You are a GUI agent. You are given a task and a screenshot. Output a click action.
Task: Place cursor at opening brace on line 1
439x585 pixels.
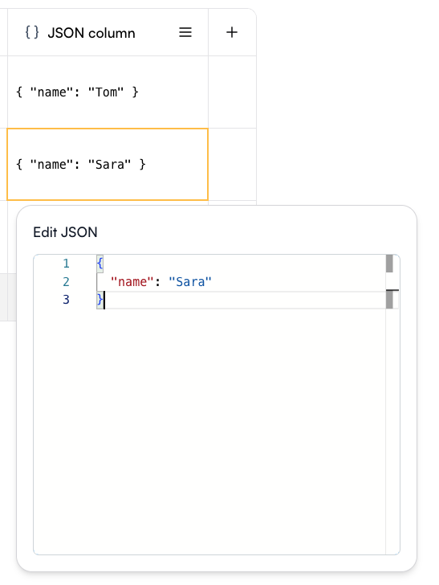(x=100, y=264)
